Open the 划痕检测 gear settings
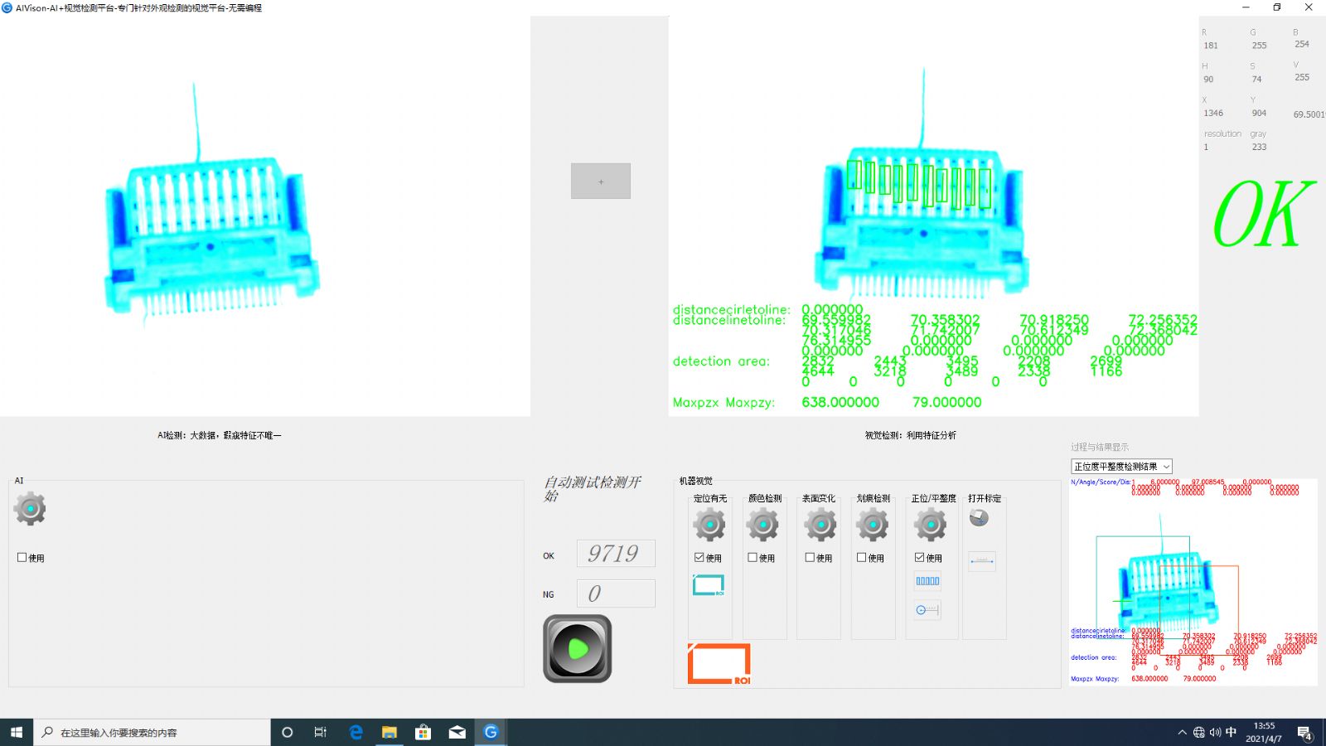 873,525
